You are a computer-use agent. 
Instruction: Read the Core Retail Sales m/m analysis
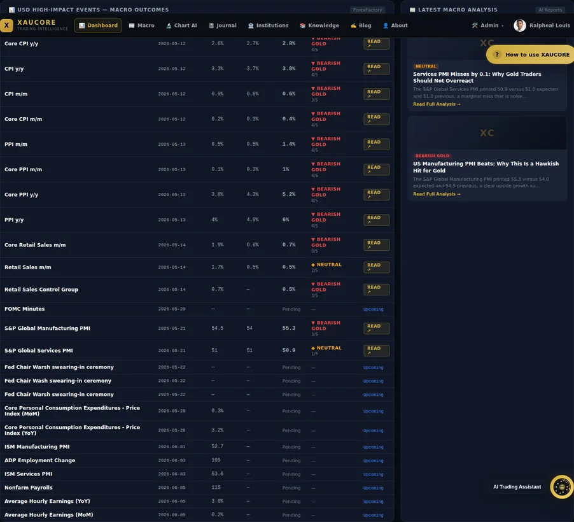coord(376,244)
